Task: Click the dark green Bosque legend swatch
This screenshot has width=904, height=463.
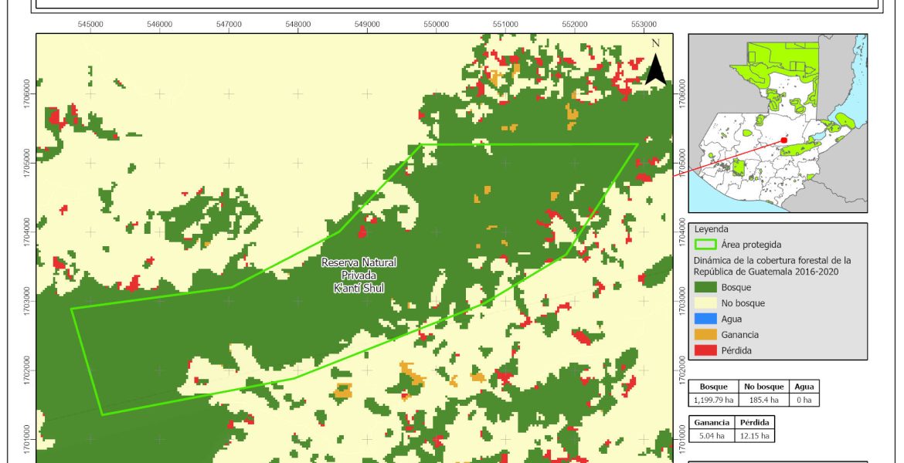Action: pos(706,287)
